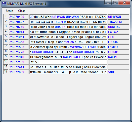The image size is (132, 122).
Task: Click the TRG22EM callsign field
Action: tap(118, 22)
